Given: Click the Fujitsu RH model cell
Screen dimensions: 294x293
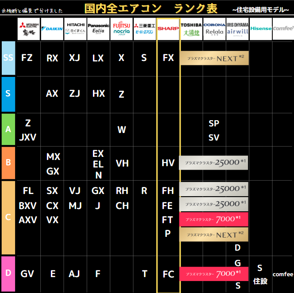Looking at the screenshot, I should coord(122,191).
